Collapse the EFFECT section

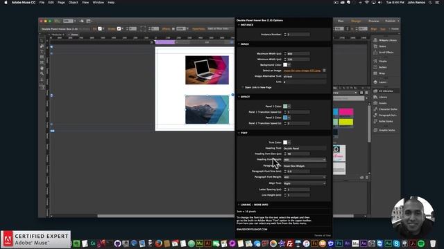click(239, 97)
